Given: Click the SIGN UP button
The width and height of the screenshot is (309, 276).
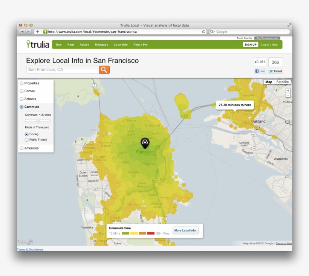Looking at the screenshot, I should [250, 44].
